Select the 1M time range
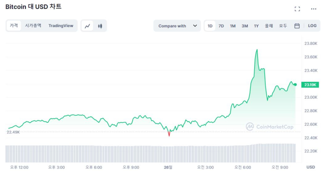The height and width of the screenshot is (171, 322). [x=233, y=26]
